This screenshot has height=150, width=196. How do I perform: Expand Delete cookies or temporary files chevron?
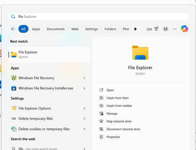point(84,129)
